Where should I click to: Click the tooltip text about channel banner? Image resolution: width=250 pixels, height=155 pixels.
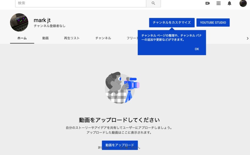coord(172,37)
